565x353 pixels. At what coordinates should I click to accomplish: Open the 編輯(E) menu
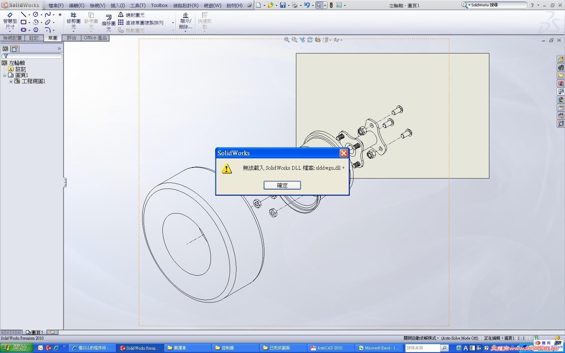click(77, 5)
